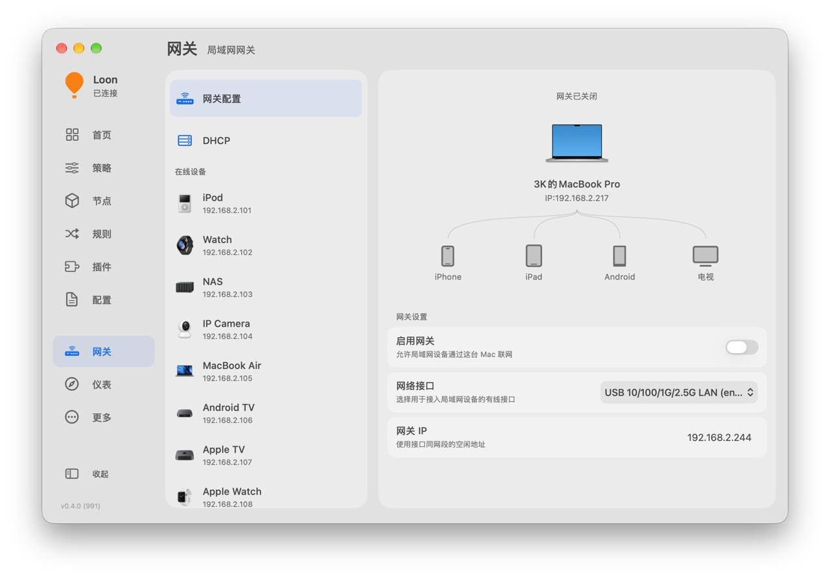Open the 首页 home grid icon

click(x=72, y=134)
